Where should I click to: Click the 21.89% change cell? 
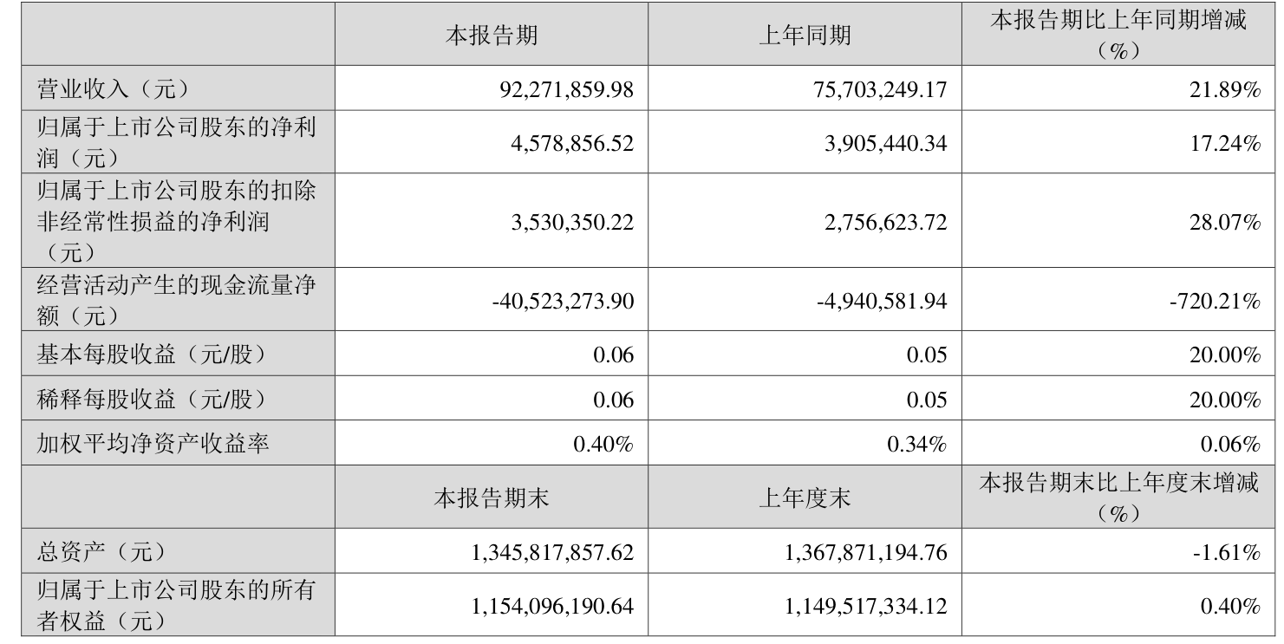[1225, 89]
